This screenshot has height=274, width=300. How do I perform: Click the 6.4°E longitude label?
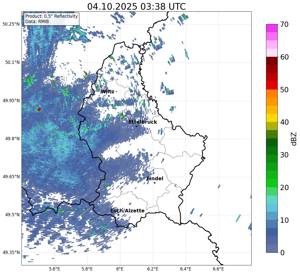click(x=185, y=269)
